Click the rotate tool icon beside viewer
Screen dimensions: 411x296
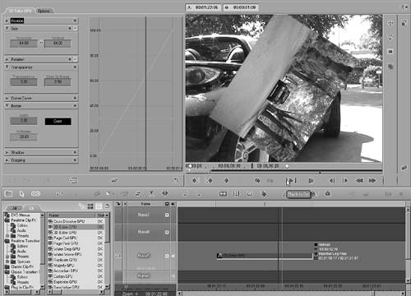coord(390,37)
